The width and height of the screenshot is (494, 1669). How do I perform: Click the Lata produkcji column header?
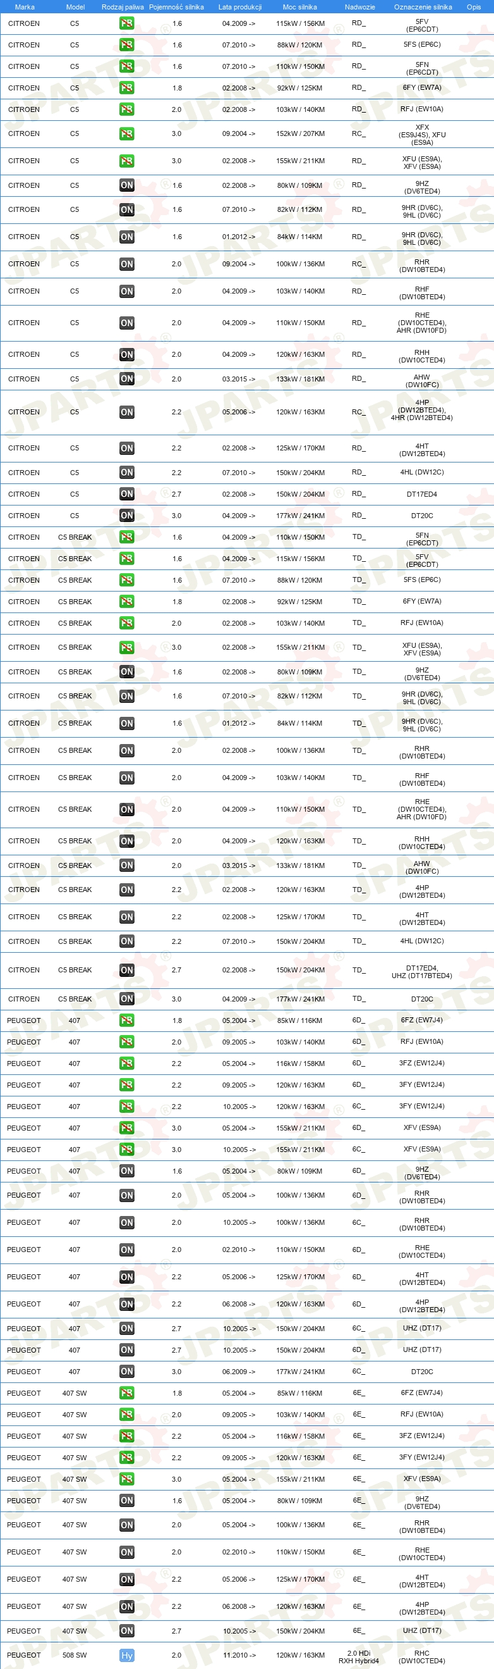click(240, 7)
